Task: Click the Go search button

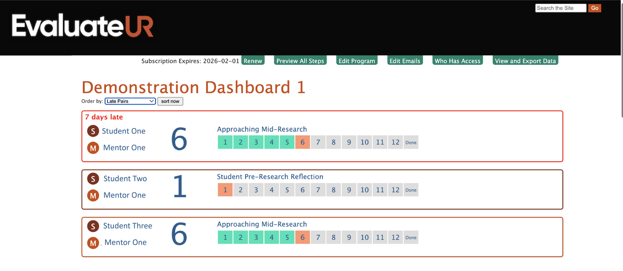Action: coord(594,8)
